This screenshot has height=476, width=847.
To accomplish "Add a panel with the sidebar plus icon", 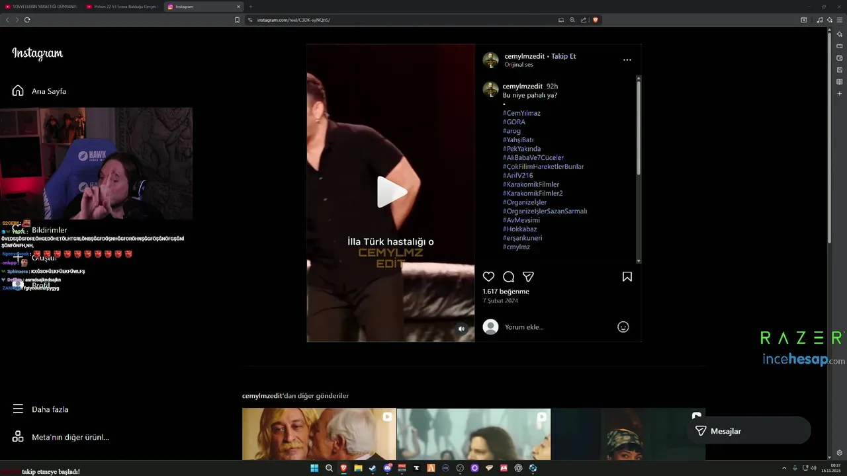I will click(839, 94).
